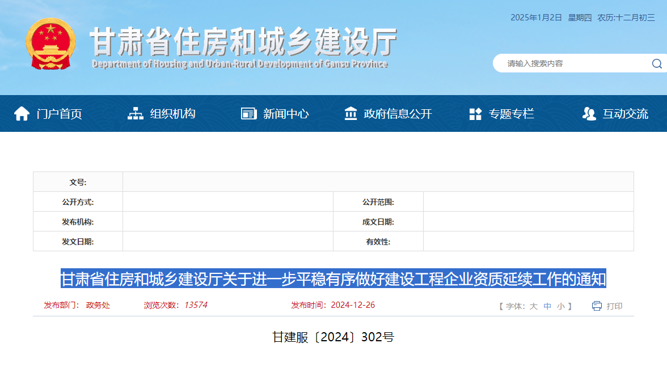This screenshot has width=667, height=369.
Task: Click the home icon beside 门户首页
Action: [22, 113]
